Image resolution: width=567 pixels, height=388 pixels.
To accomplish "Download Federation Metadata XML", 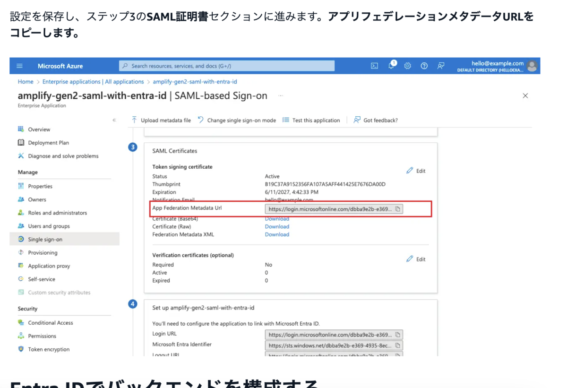I will 277,234.
